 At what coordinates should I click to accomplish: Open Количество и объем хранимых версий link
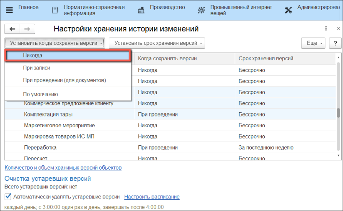click(63, 167)
